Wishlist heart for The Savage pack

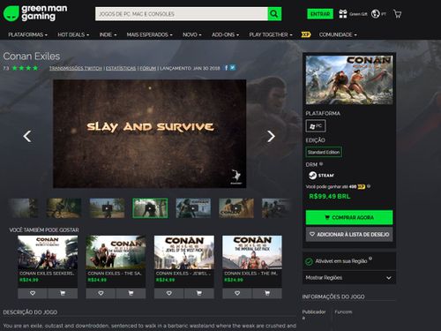101,293
